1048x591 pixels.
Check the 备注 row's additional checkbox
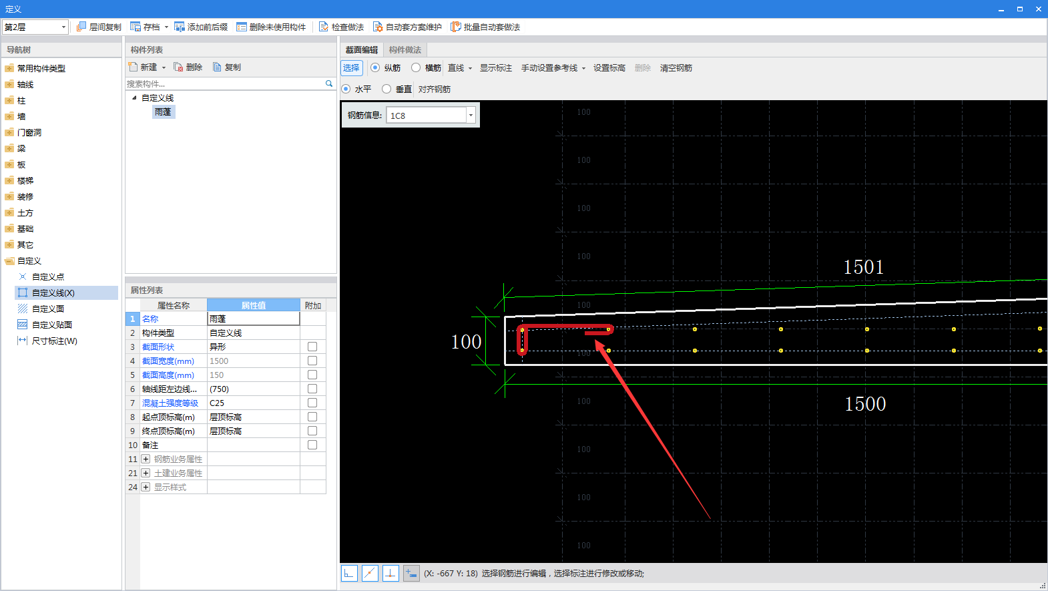pyautogui.click(x=312, y=445)
